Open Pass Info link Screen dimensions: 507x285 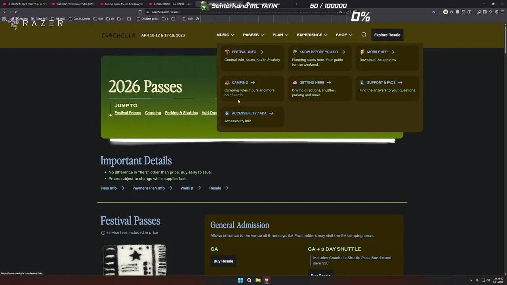pyautogui.click(x=112, y=188)
